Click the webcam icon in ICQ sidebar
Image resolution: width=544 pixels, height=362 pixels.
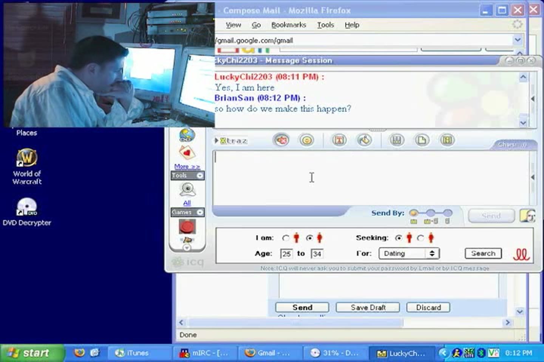click(x=187, y=190)
